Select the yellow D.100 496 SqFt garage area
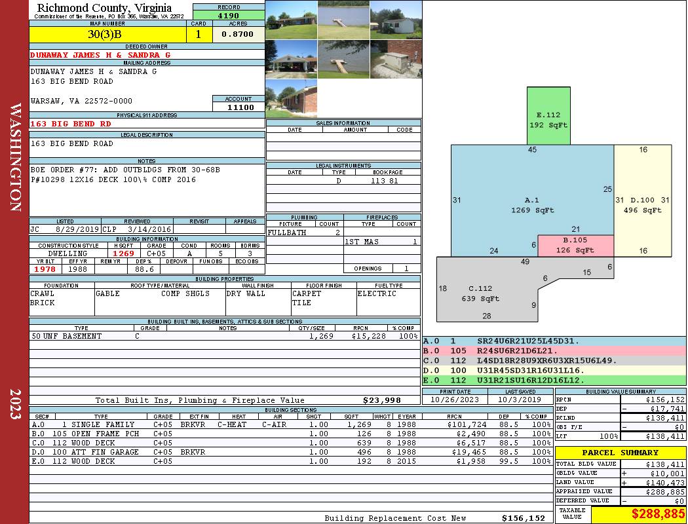This screenshot has height=524, width=688. [x=642, y=200]
